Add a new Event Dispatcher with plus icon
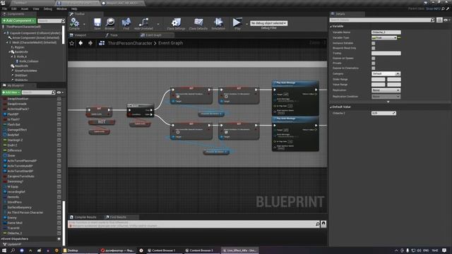Screen dimensions: 452x254 click(x=59, y=238)
